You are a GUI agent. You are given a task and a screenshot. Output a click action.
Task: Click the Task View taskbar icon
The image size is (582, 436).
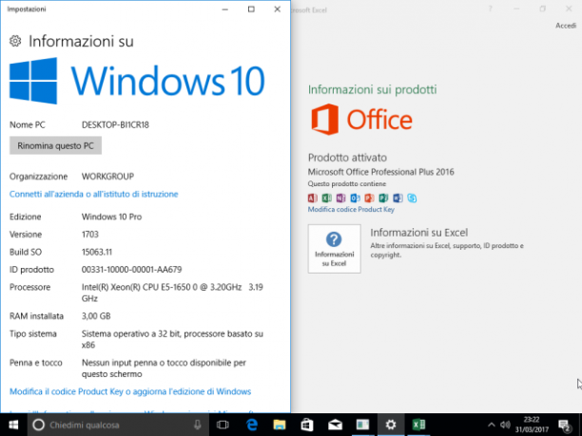tap(223, 425)
